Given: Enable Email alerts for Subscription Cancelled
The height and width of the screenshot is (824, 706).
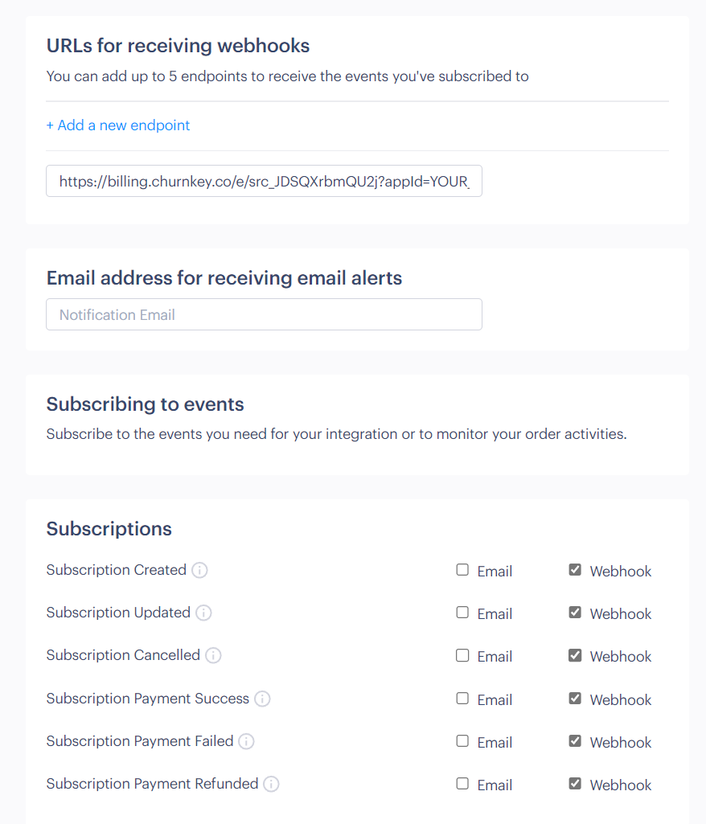Looking at the screenshot, I should [462, 654].
